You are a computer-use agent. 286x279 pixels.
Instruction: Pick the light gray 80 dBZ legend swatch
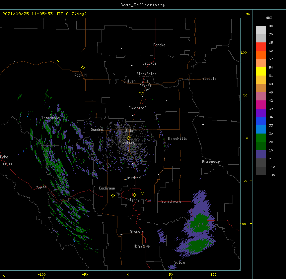tap(261, 30)
